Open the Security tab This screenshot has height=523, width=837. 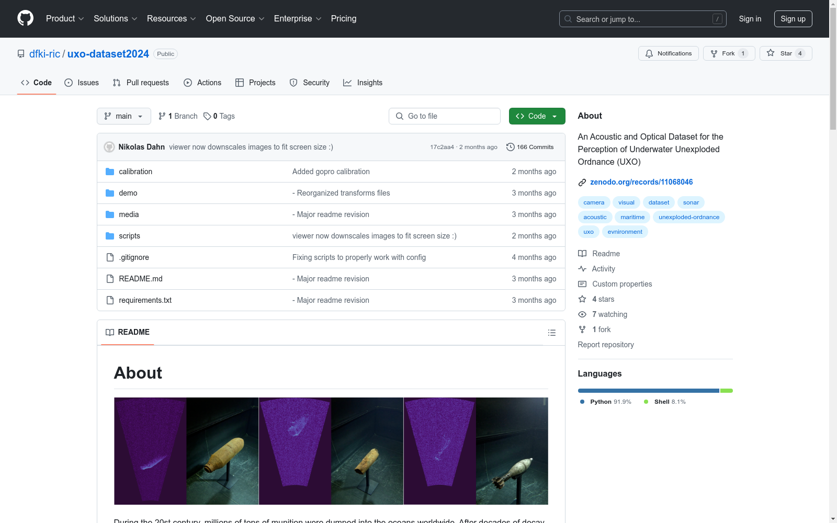coord(310,83)
